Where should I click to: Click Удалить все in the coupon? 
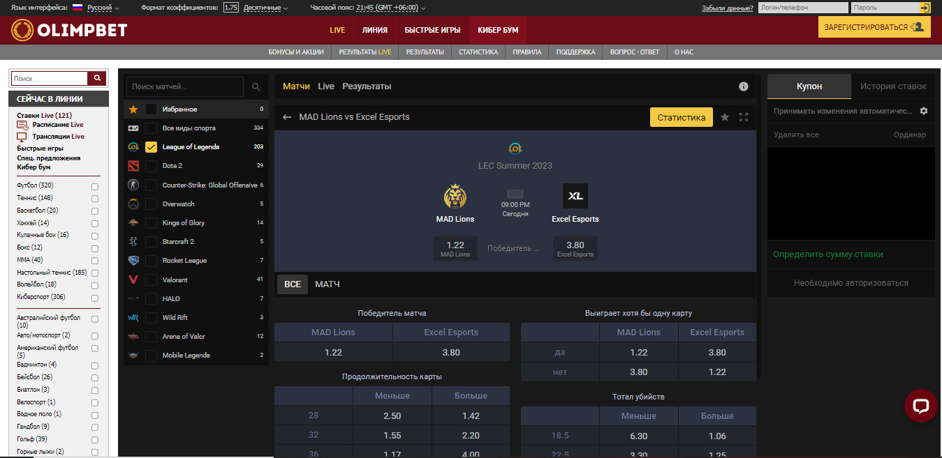coord(796,135)
